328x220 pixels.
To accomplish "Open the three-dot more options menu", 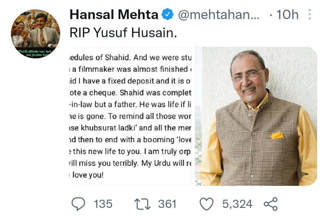I will (x=310, y=14).
